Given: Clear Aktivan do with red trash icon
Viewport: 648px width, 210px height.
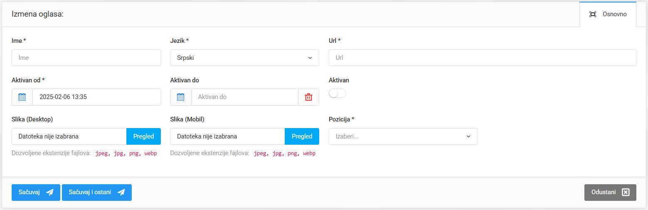Looking at the screenshot, I should pyautogui.click(x=308, y=97).
